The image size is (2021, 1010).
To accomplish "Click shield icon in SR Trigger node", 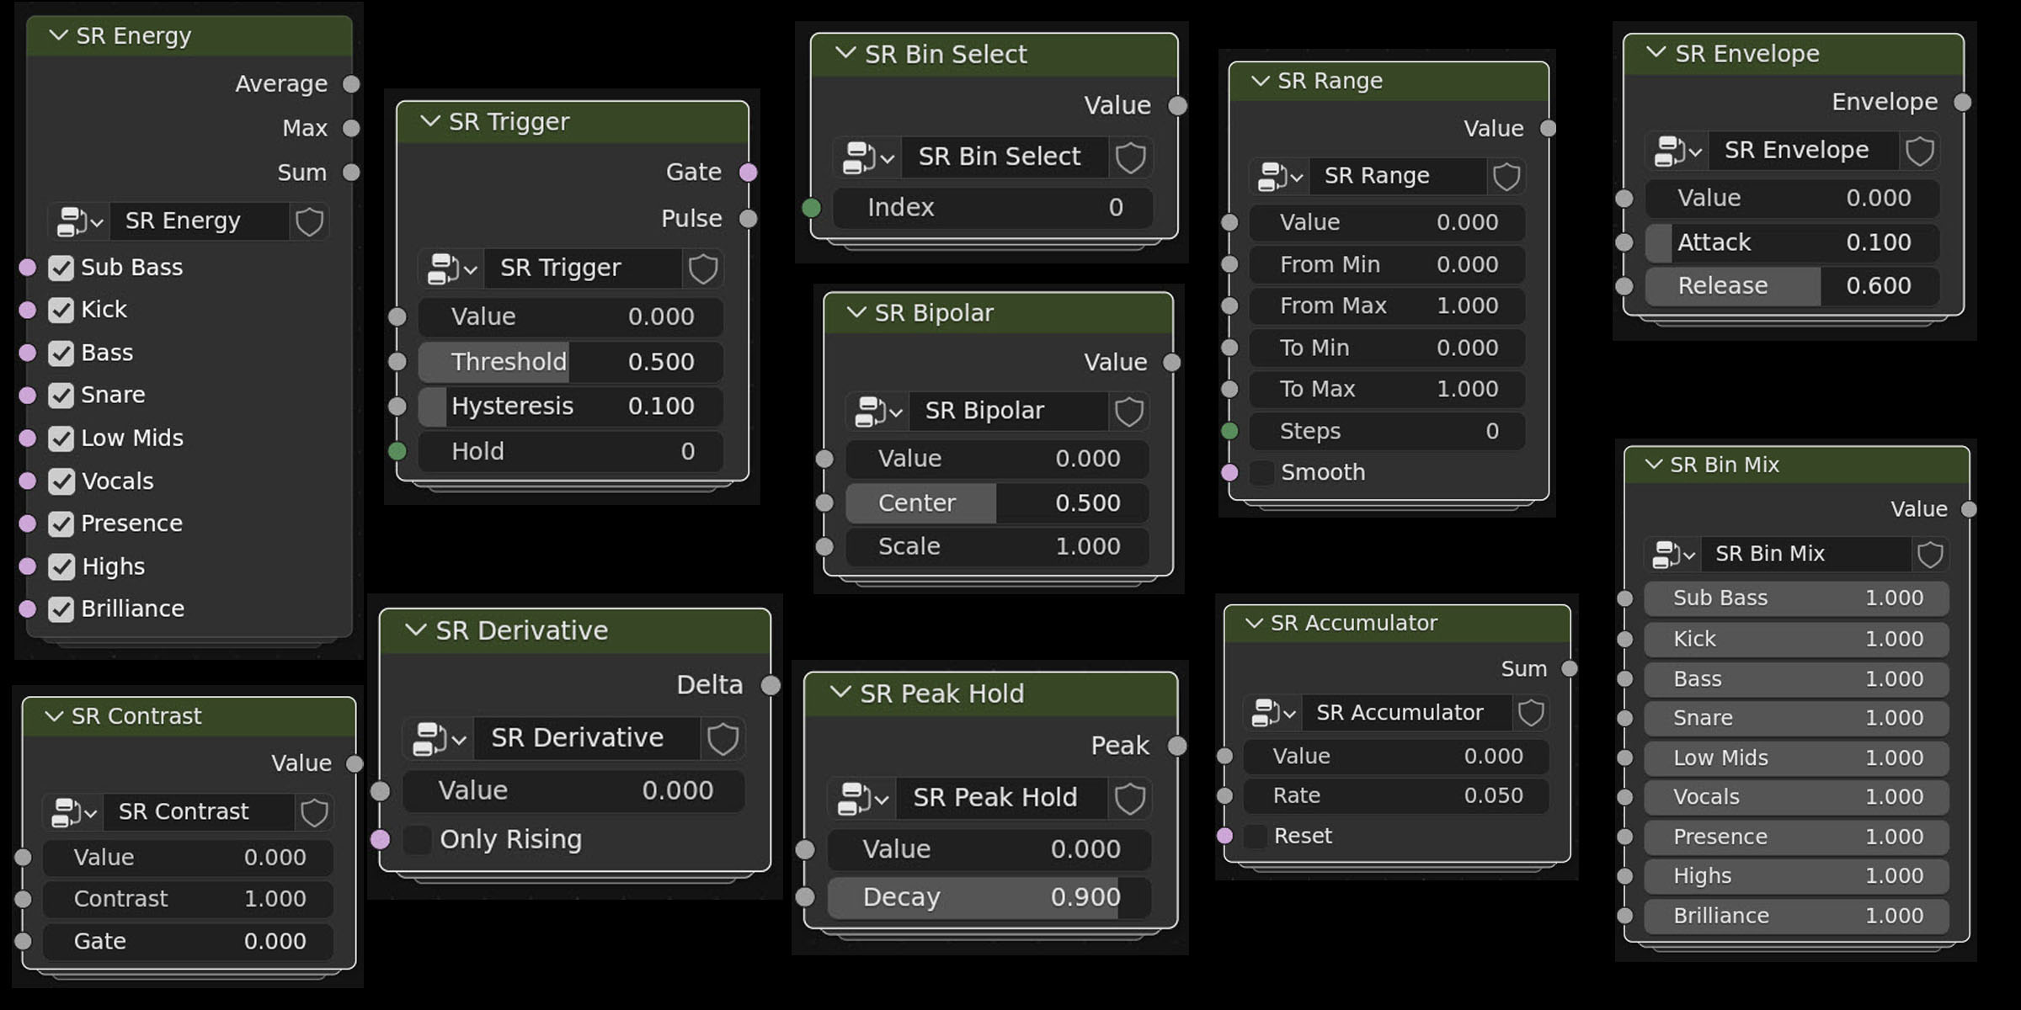I will point(703,269).
